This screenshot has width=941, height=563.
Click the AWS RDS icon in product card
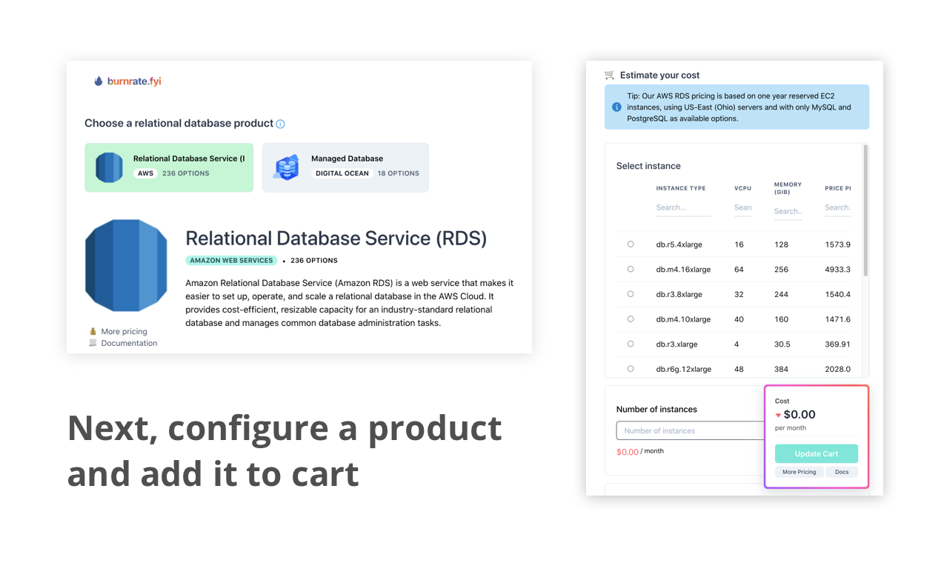110,167
